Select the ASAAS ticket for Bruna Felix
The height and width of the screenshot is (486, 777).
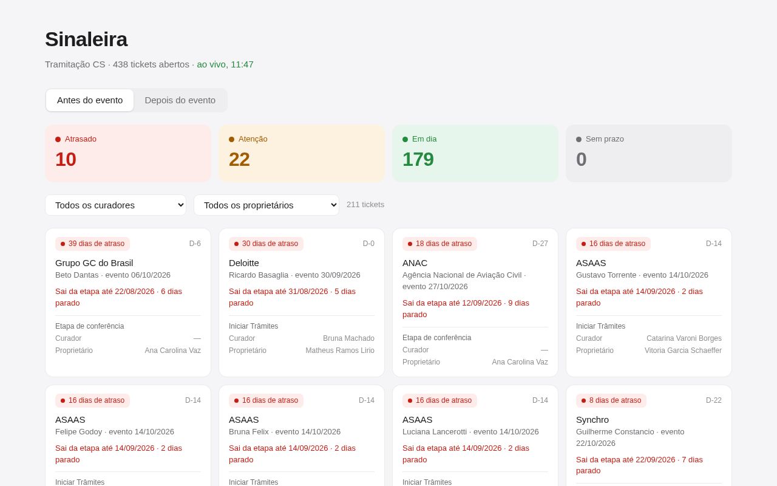click(302, 436)
